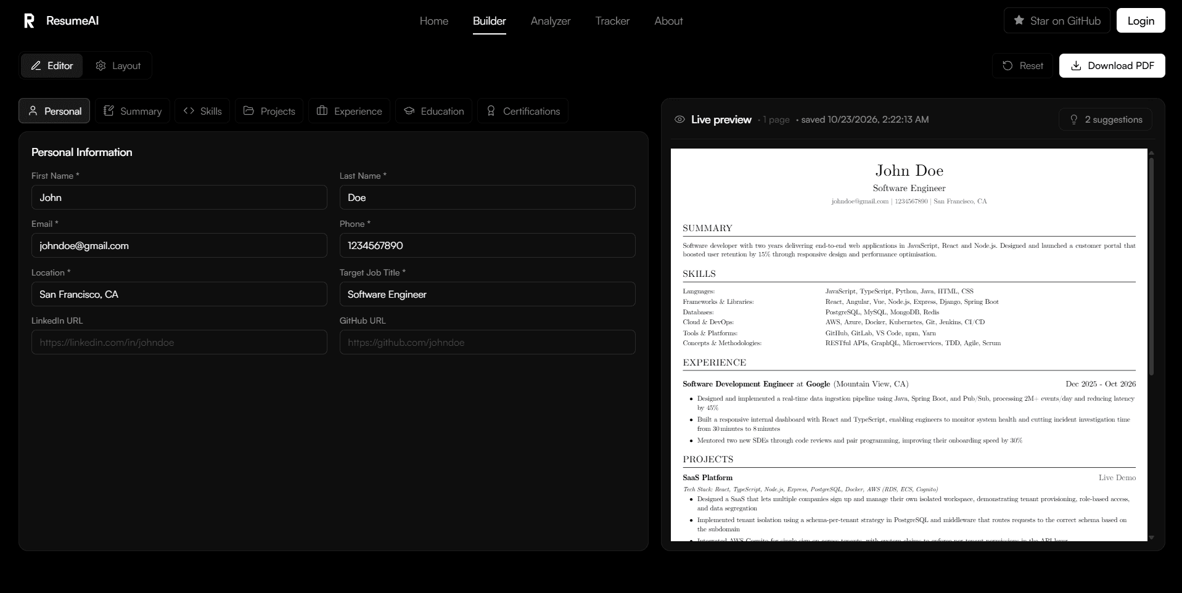
Task: Click the code brackets icon for Skills
Action: [189, 111]
